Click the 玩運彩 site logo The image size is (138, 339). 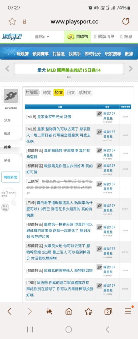[12, 36]
